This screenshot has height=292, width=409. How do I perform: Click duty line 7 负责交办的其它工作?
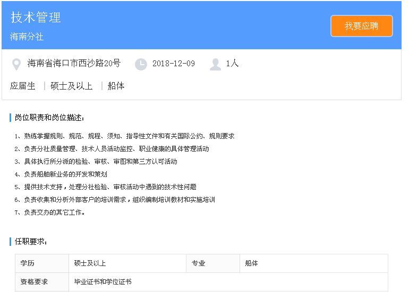point(49,213)
